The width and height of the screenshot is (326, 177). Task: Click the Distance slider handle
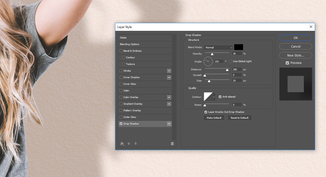point(227,70)
